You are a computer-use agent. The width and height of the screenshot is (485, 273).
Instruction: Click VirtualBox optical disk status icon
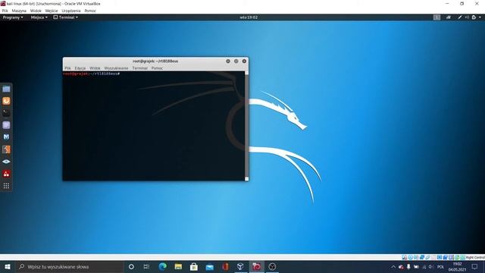(411, 257)
